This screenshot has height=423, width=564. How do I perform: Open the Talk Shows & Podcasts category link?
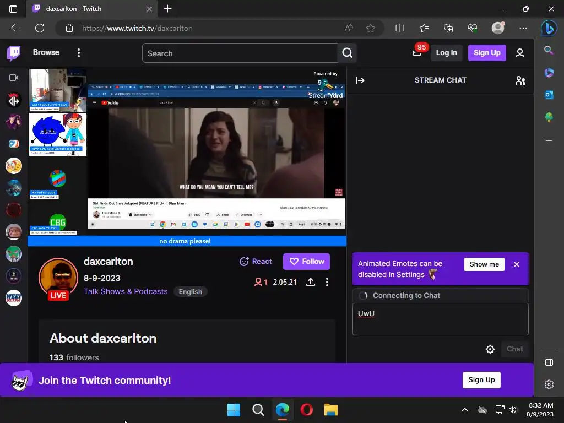click(x=126, y=291)
